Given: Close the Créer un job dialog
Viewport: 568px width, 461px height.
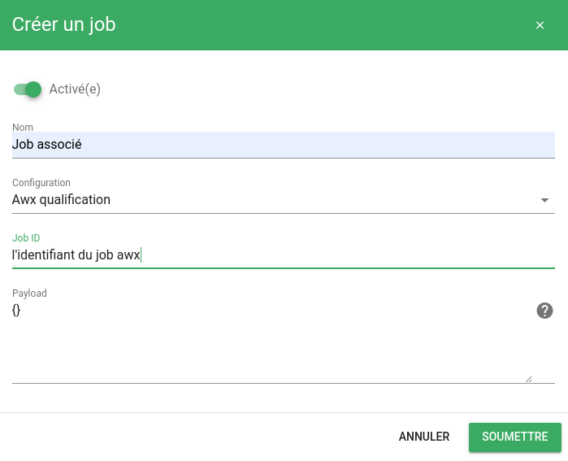Looking at the screenshot, I should (540, 25).
